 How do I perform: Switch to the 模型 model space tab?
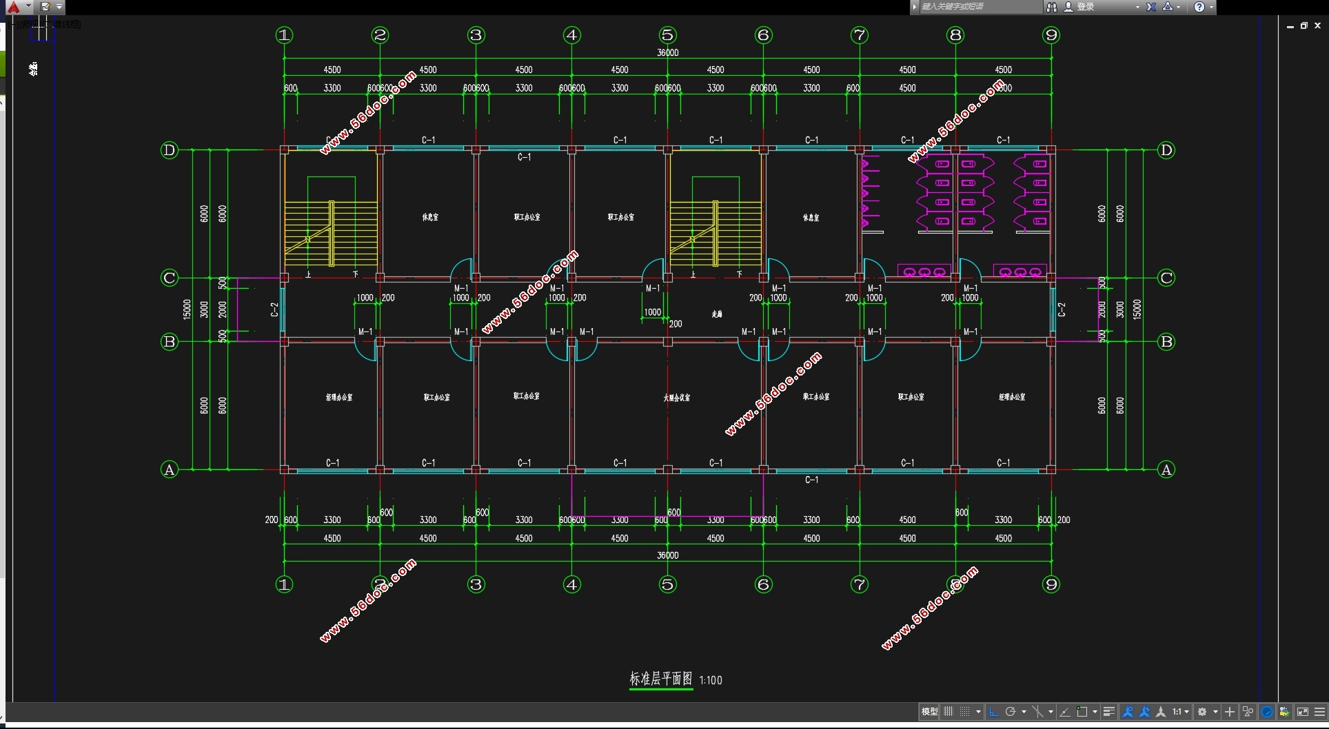click(929, 712)
